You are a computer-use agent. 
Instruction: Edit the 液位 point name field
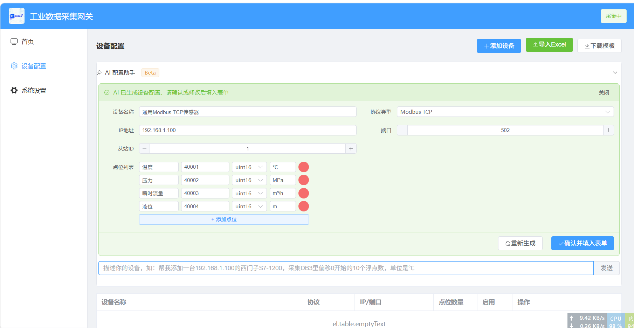coord(159,207)
